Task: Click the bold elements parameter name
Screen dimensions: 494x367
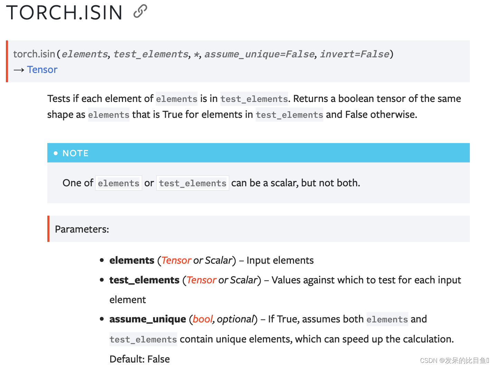Action: click(x=132, y=260)
